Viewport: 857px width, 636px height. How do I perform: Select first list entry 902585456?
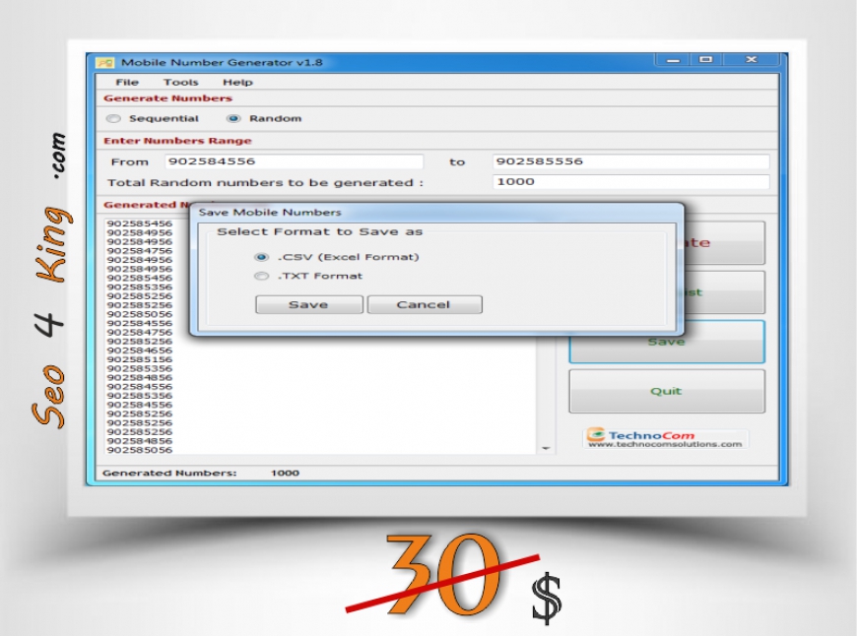(140, 223)
